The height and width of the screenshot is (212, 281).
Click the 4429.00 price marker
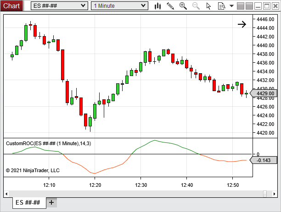[x=265, y=93]
